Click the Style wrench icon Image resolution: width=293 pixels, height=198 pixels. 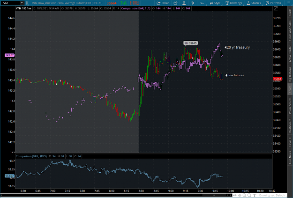tap(211, 3)
